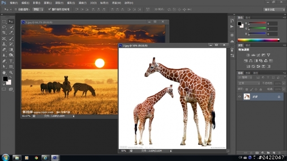
Task: Select the Quick Selection tool
Action: (x=11, y=27)
